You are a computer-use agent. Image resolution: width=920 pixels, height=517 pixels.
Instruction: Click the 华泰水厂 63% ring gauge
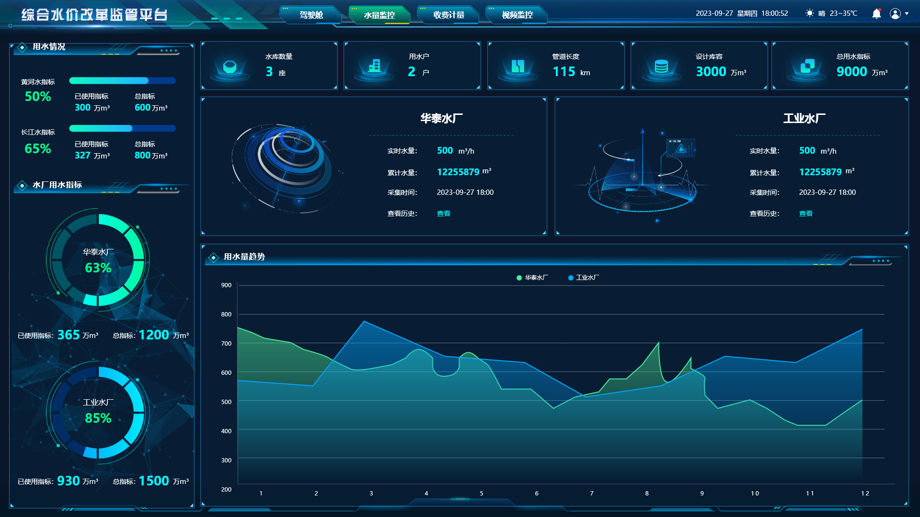coord(98,260)
